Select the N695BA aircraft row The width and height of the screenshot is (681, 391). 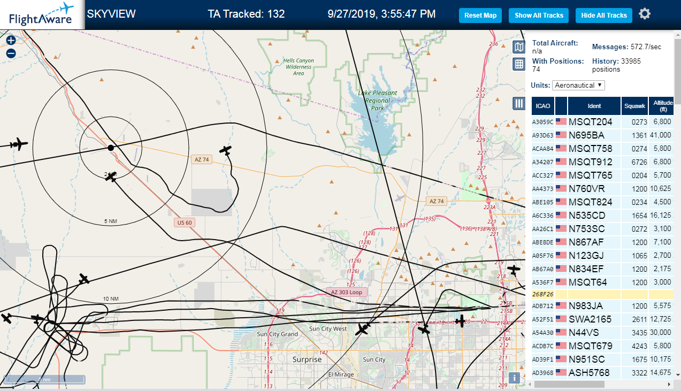603,135
